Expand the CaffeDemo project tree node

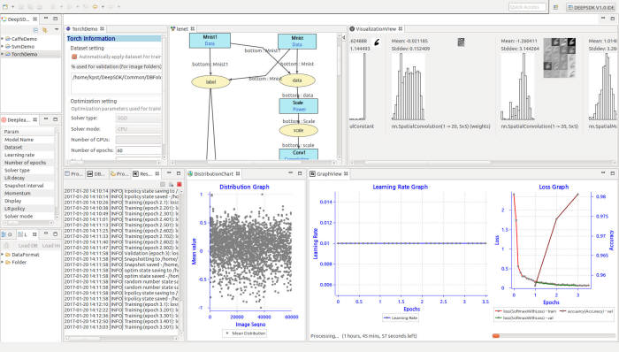pyautogui.click(x=3, y=39)
